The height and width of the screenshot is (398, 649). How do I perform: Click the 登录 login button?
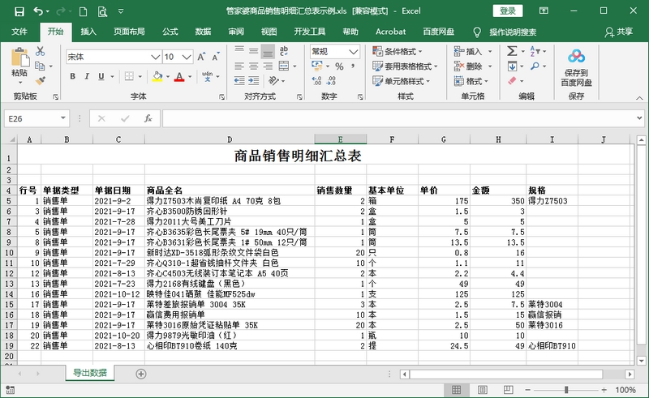tap(508, 11)
